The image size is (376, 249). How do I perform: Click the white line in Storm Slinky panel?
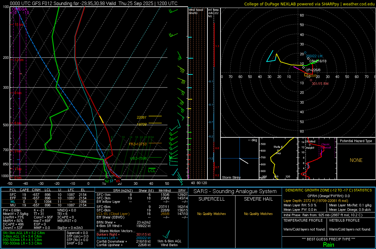tap(244, 161)
